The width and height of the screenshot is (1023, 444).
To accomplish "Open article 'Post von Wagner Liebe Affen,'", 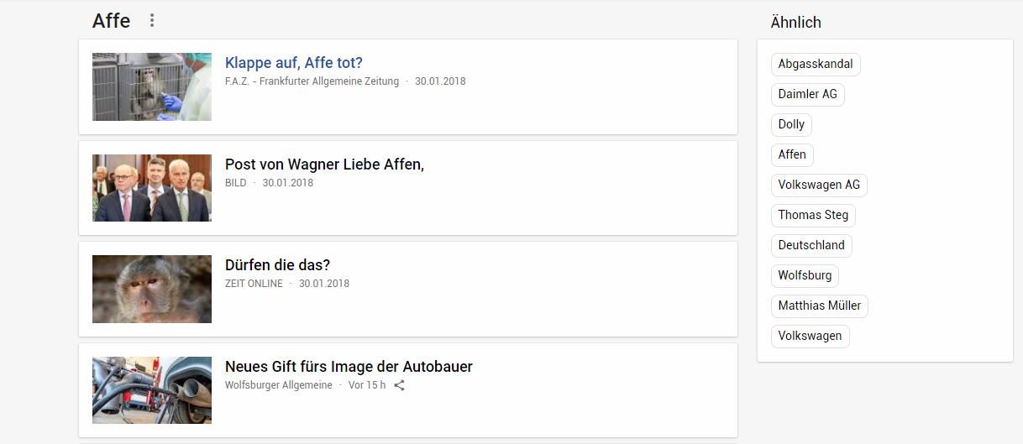I will click(324, 165).
